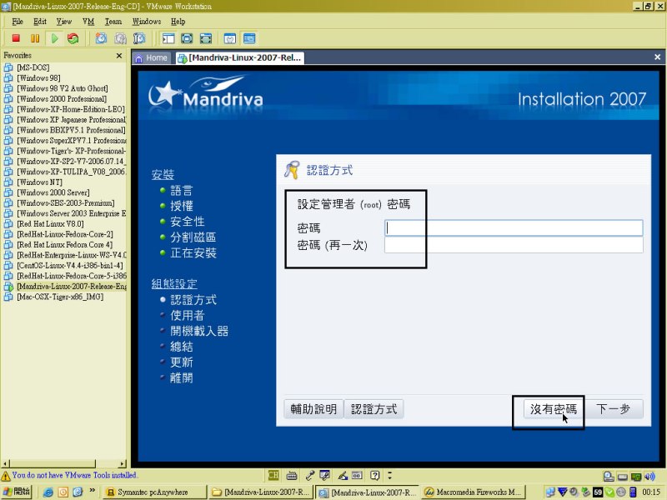Switch to Macromedia Fireworks taskbar button
The height and width of the screenshot is (500, 667).
(x=473, y=492)
